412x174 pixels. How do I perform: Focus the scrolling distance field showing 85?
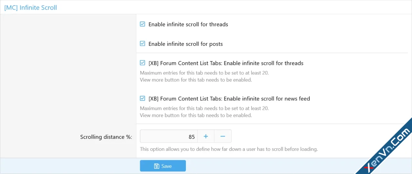tap(169, 136)
